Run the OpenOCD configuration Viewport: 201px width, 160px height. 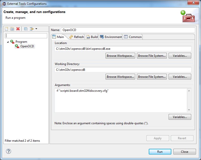160,151
